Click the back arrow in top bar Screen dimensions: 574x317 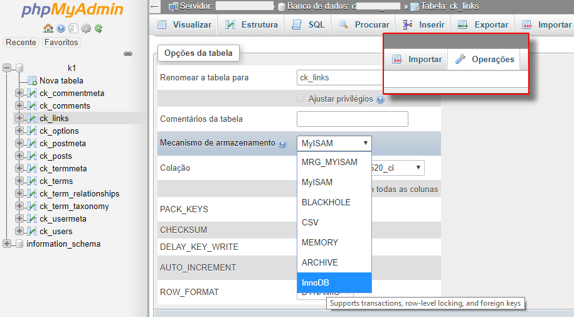tap(154, 6)
